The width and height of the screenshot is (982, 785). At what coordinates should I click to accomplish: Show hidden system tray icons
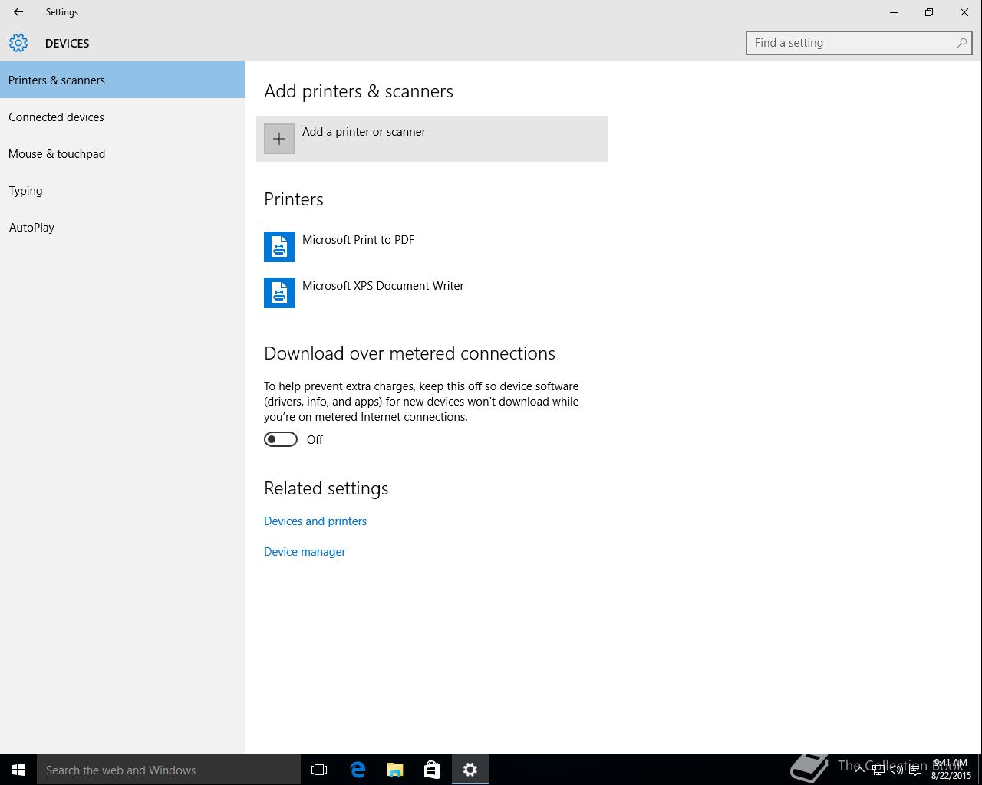(x=859, y=770)
